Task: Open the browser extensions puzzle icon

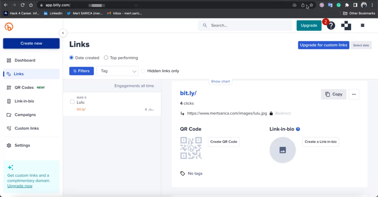Action: tap(347, 5)
